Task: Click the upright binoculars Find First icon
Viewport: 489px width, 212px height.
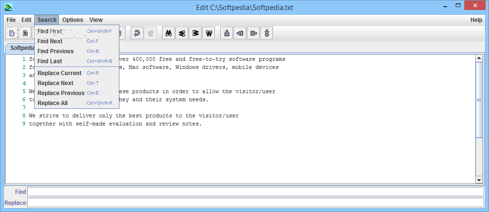Action: click(169, 33)
